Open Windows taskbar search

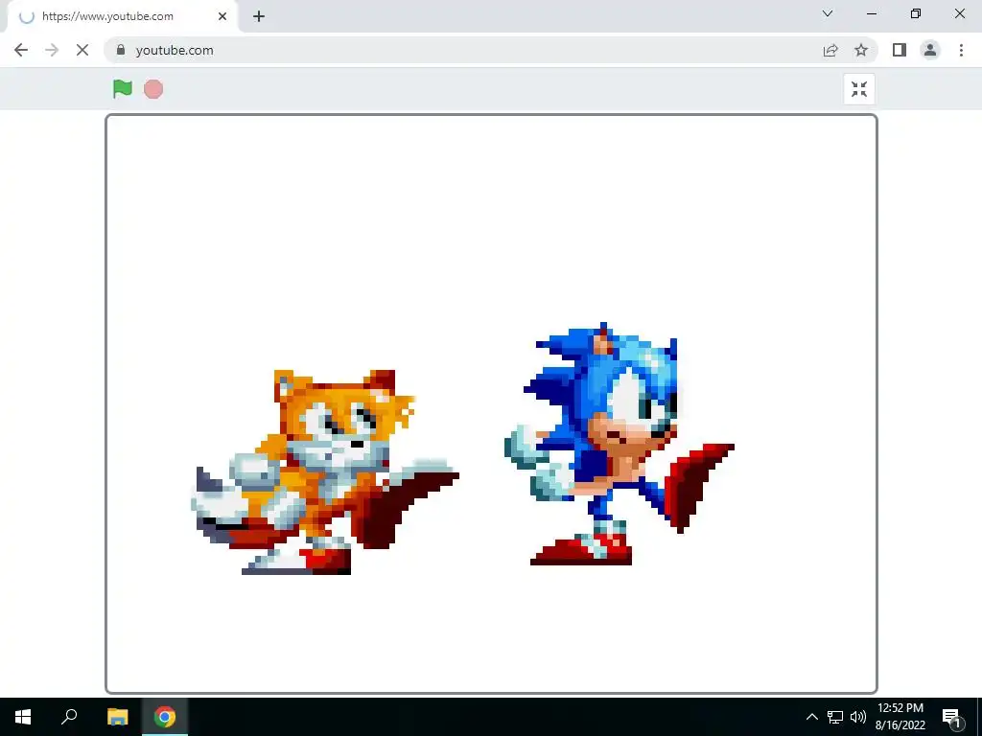coord(69,717)
